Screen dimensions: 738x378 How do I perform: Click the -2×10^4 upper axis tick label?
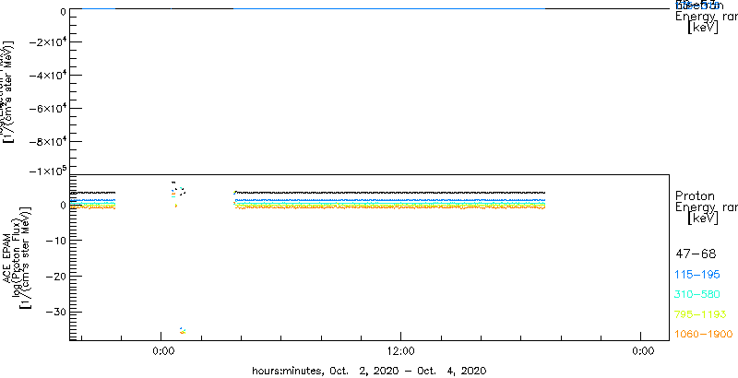(x=47, y=41)
